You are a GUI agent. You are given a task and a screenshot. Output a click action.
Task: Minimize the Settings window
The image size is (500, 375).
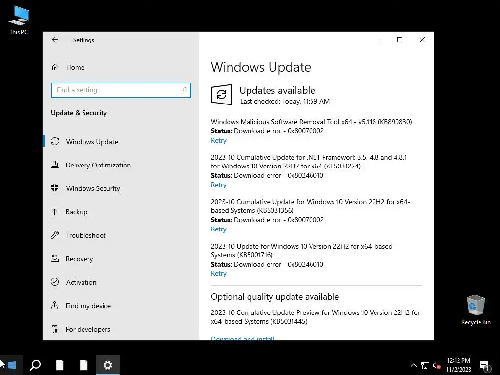[x=377, y=40]
